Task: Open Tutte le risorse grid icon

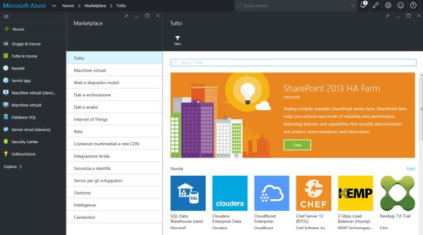Action: (6, 56)
